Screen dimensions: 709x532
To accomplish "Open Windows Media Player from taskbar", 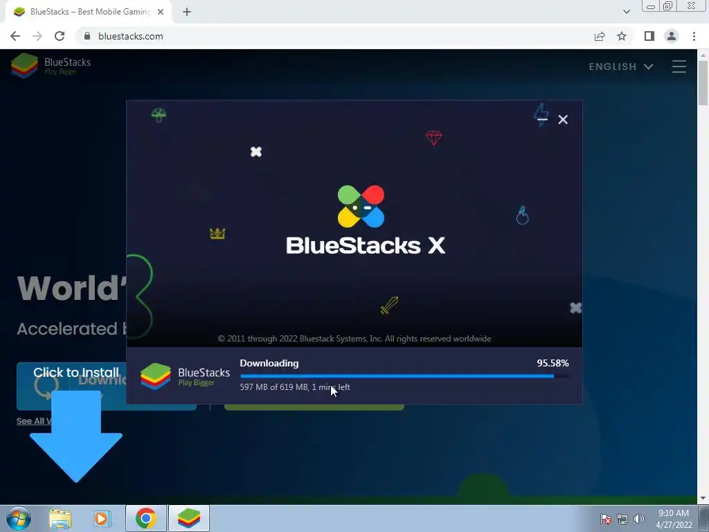I will [102, 518].
